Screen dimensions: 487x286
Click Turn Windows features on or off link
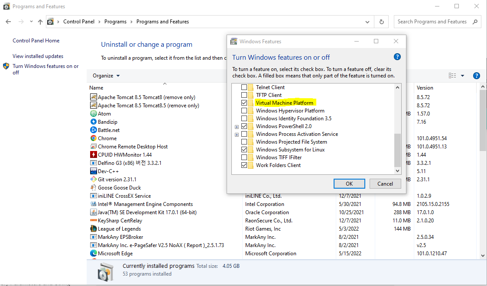point(45,69)
